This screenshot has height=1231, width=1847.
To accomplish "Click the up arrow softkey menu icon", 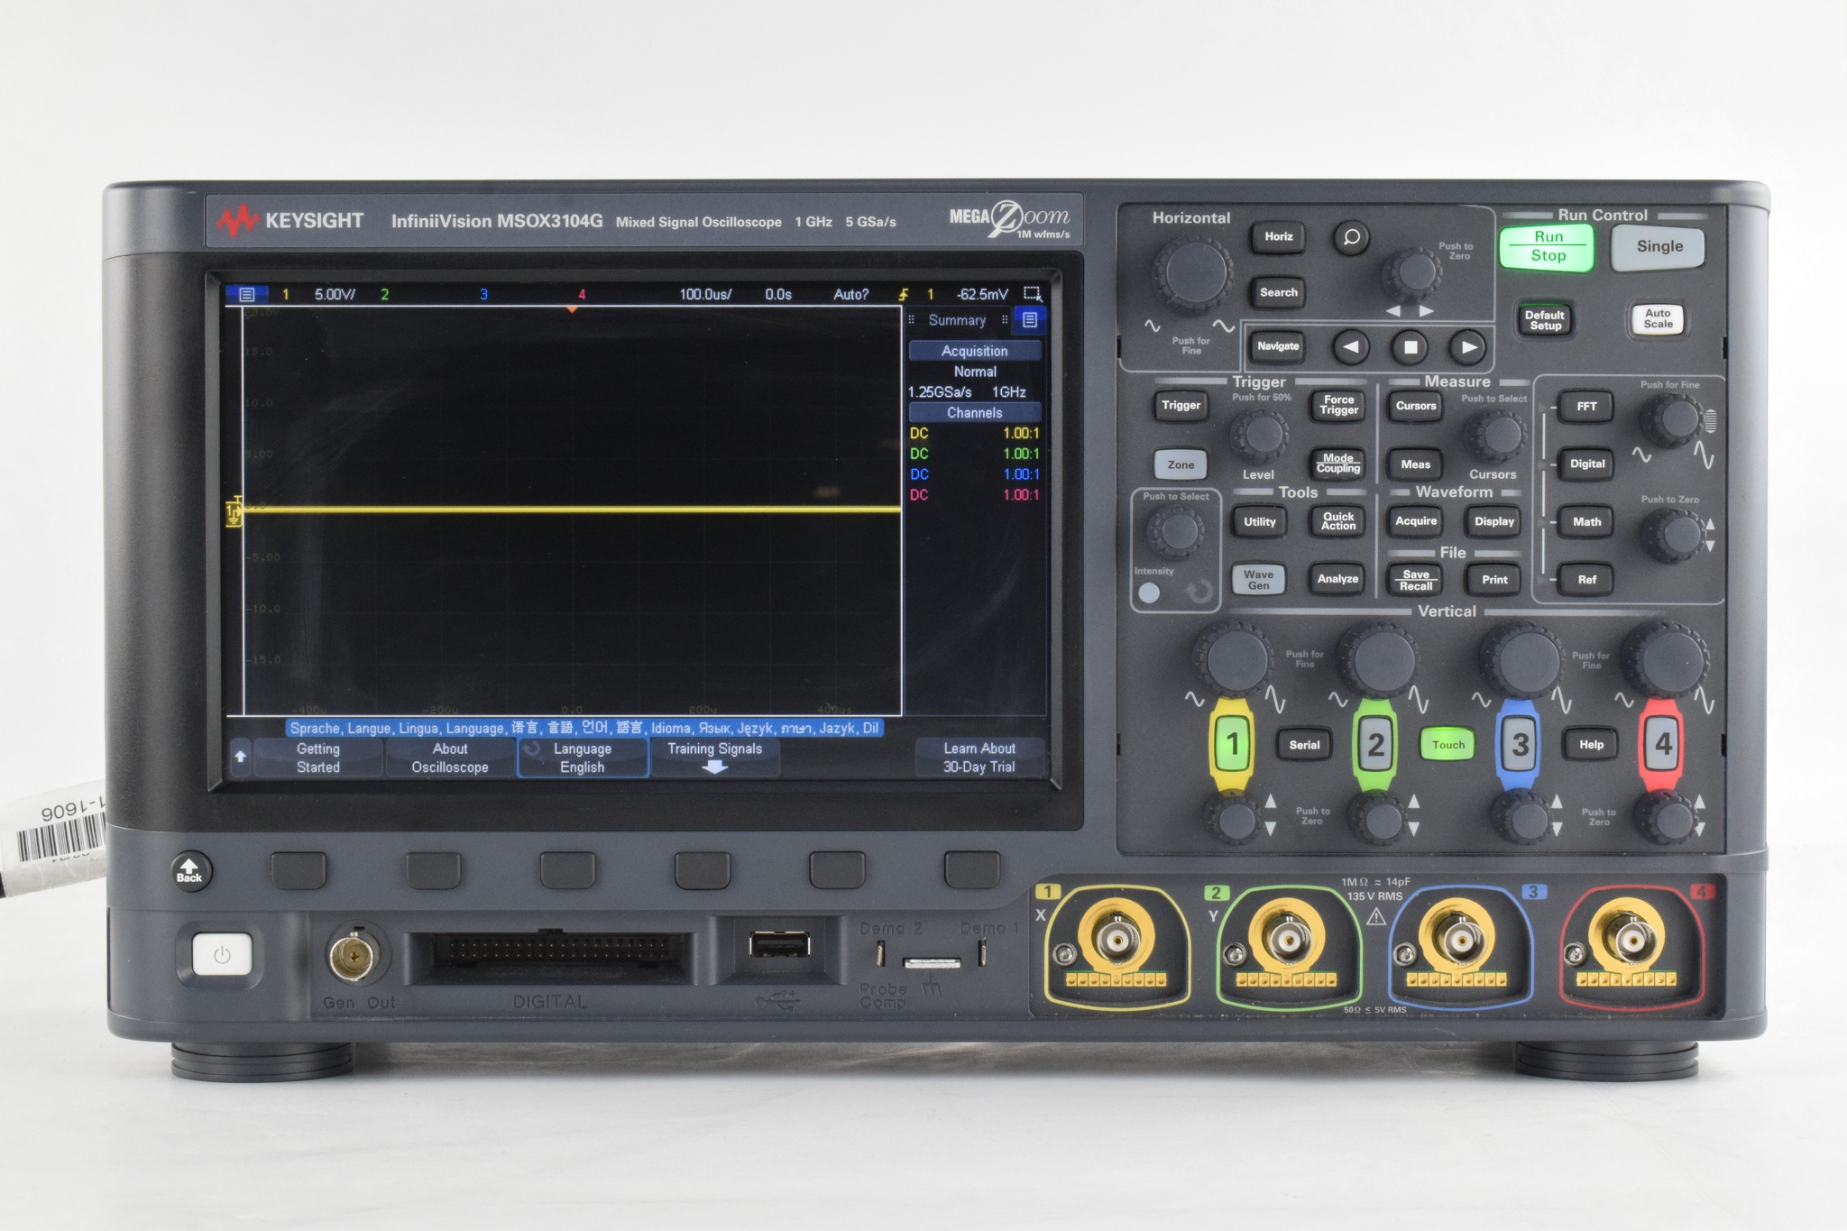I will coord(240,757).
